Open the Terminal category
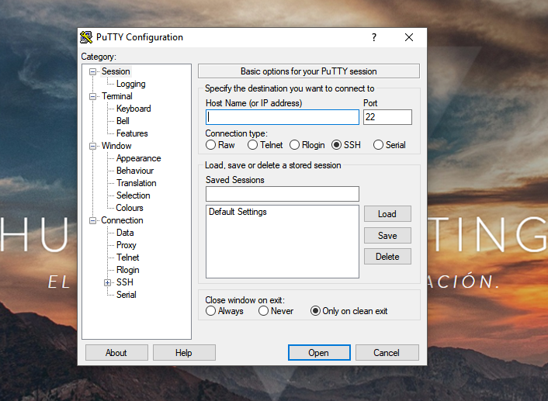This screenshot has width=548, height=401. (x=116, y=96)
